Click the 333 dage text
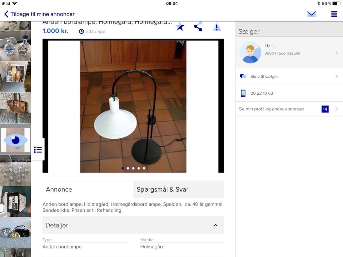The image size is (343, 257). tap(96, 31)
